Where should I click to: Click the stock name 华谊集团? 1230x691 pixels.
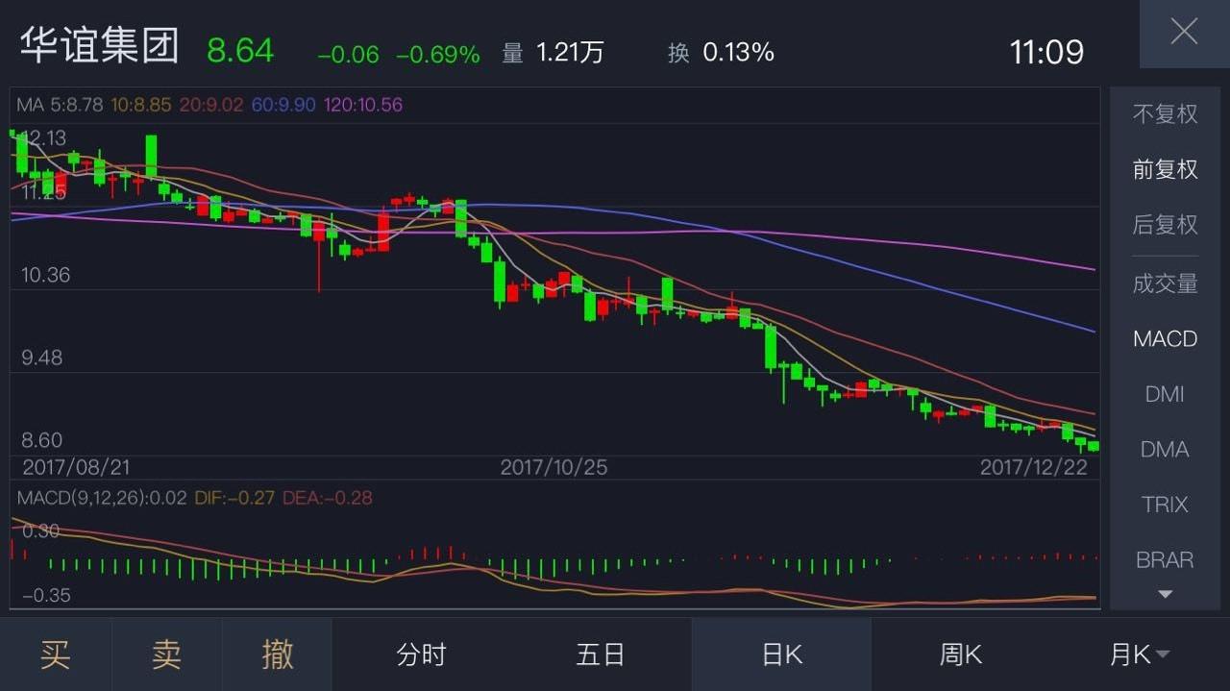(x=100, y=46)
